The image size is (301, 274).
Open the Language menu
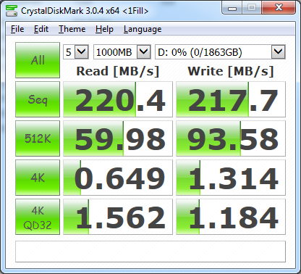(143, 29)
